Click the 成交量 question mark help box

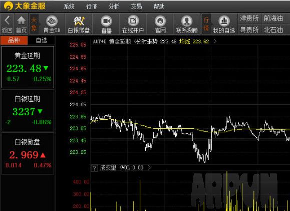(94, 168)
